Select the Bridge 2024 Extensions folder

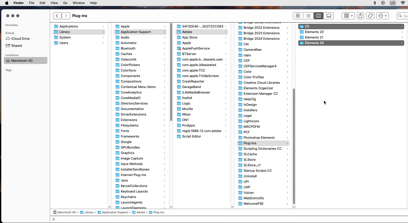click(x=263, y=38)
